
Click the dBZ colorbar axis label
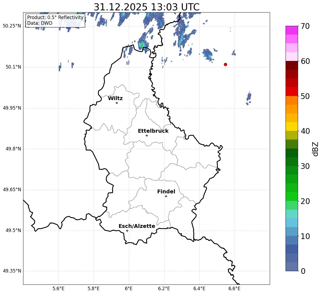[x=315, y=149]
